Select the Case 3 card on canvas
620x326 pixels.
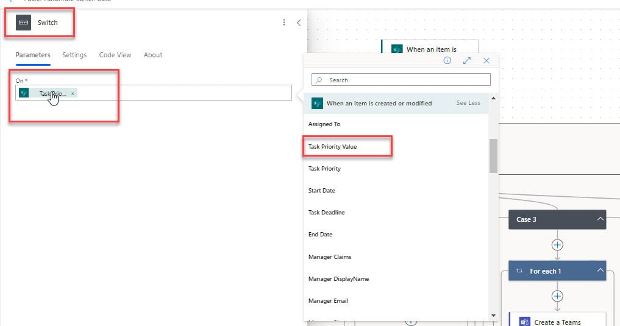click(x=557, y=219)
